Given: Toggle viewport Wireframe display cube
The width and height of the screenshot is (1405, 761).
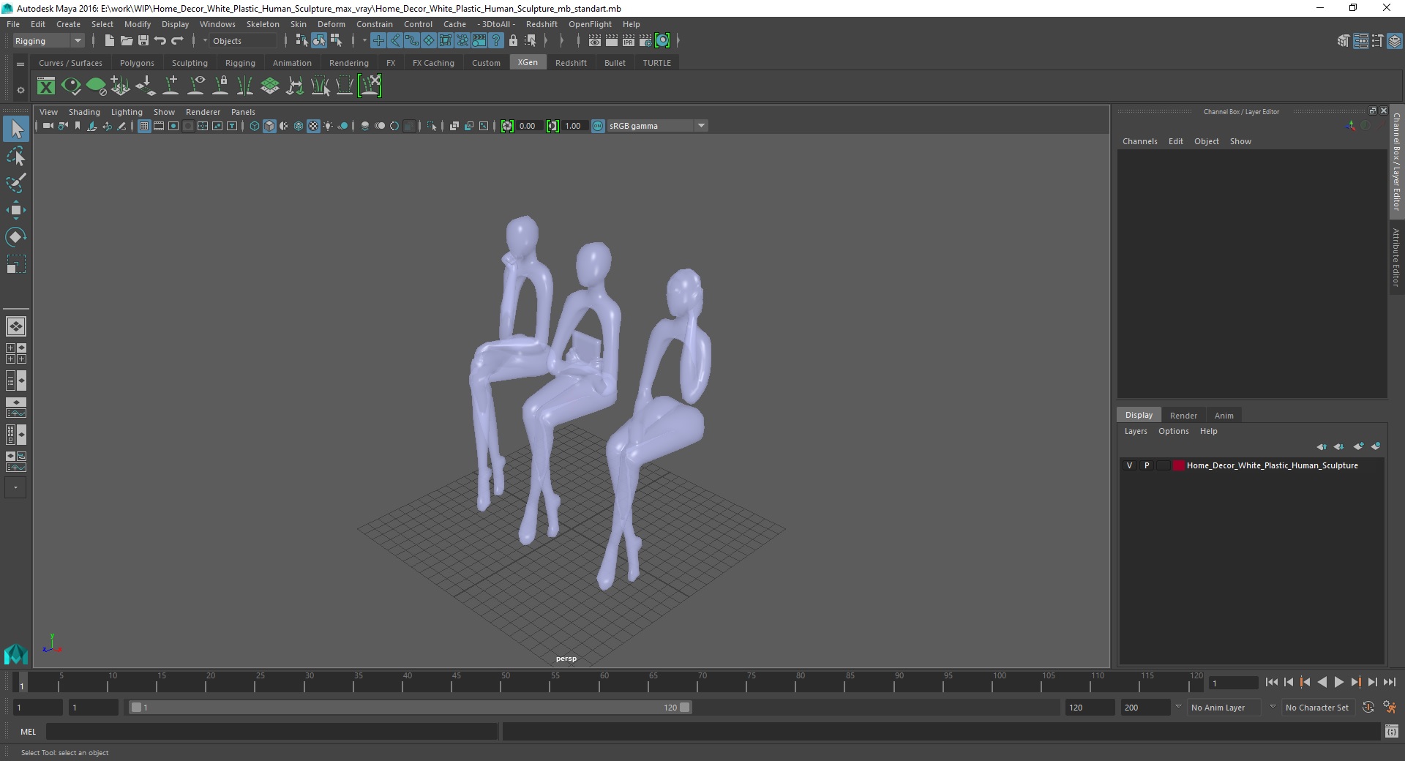Looking at the screenshot, I should (x=255, y=126).
